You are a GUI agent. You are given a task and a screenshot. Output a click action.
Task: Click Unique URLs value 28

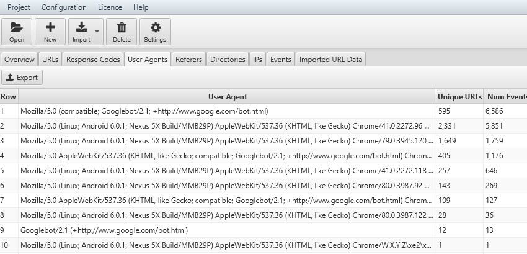tap(442, 215)
